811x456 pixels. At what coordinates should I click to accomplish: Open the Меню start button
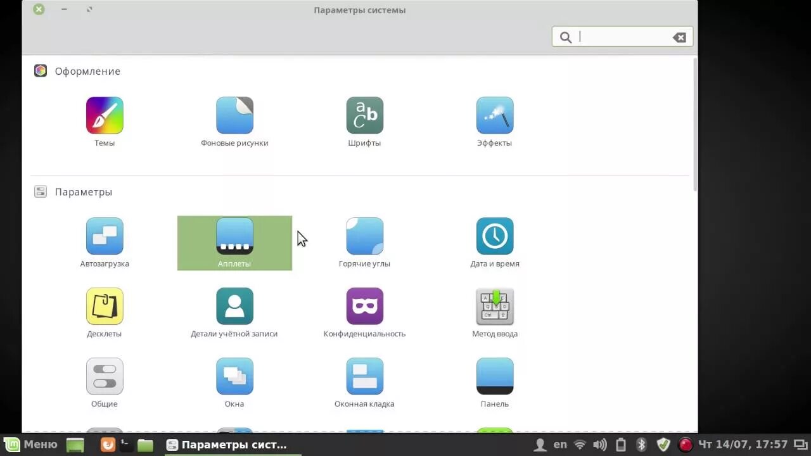(30, 445)
